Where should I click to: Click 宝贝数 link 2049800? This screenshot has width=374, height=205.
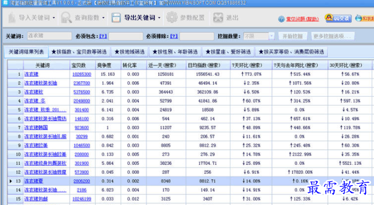pyautogui.click(x=82, y=101)
